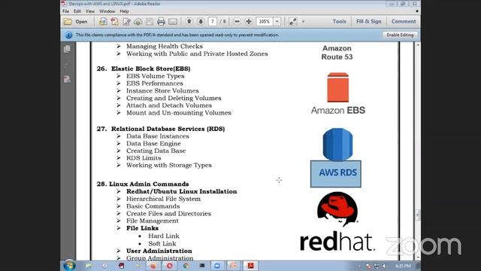Click the 'Hierarchical File System' line
This screenshot has height=271, width=481.
[163, 199]
